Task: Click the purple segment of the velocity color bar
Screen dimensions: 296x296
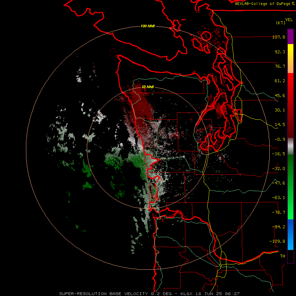Action: [x=290, y=37]
